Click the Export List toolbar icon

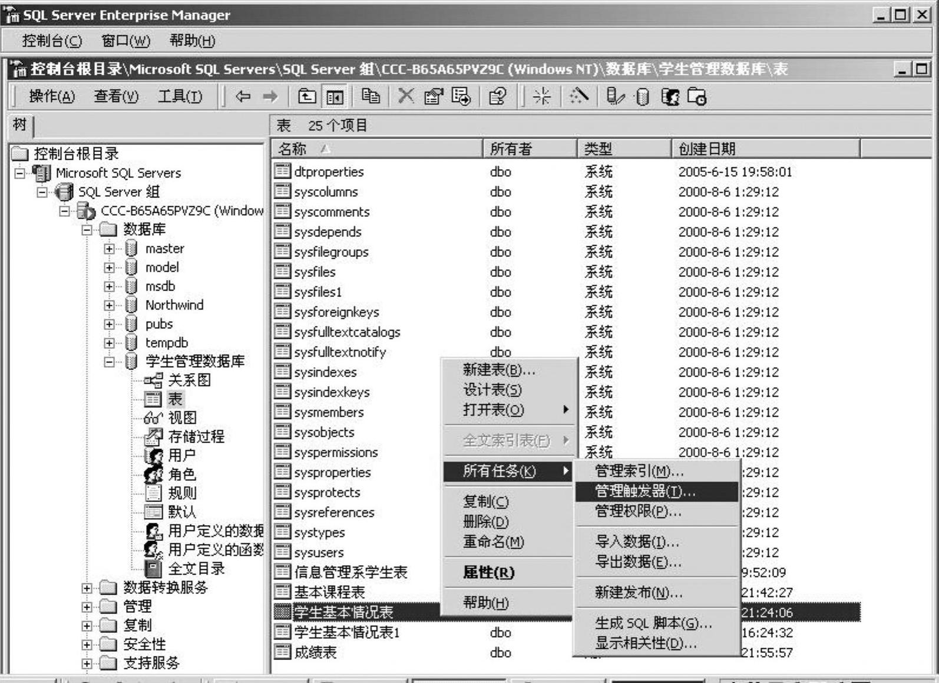(461, 96)
